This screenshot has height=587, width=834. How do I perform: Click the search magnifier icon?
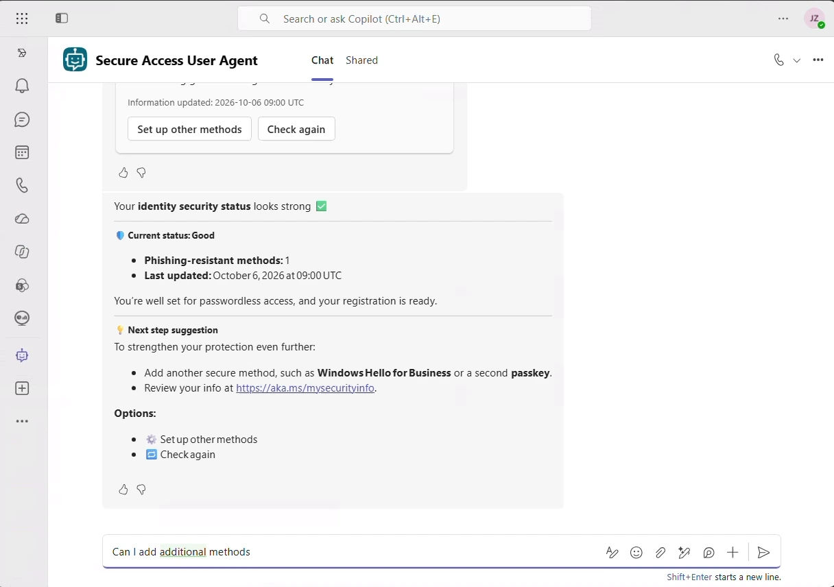point(265,19)
